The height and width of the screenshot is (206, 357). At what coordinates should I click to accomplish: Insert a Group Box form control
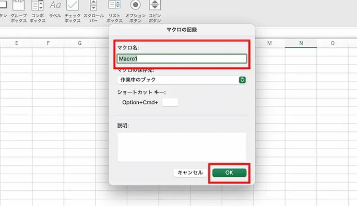pyautogui.click(x=18, y=11)
